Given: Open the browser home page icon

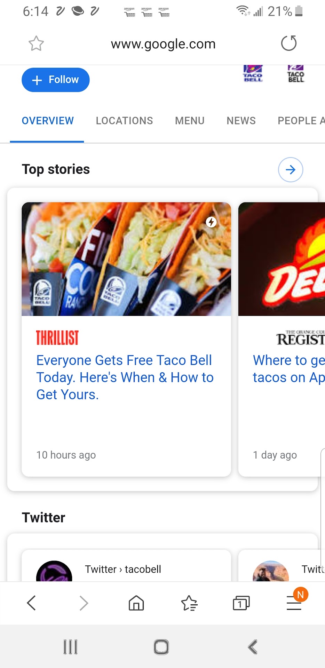Looking at the screenshot, I should (136, 603).
